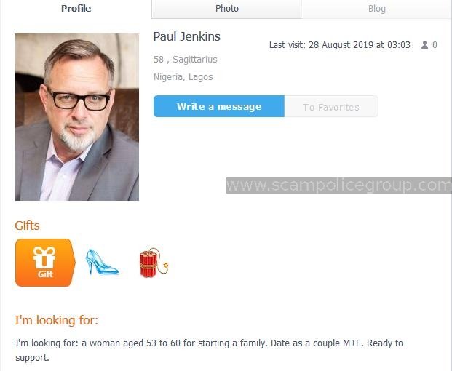Screen dimensions: 452x371
Task: Click the visitor silhouette icon
Action: click(424, 45)
